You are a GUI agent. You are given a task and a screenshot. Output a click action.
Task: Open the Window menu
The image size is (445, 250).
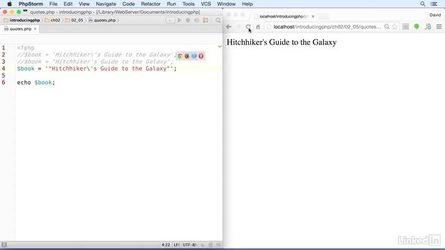226,4
